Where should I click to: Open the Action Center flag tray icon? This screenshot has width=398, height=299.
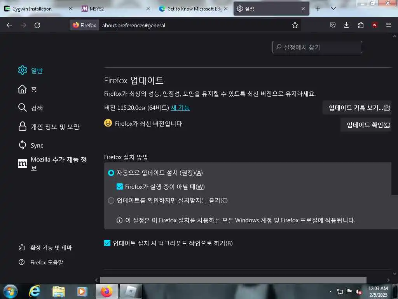[349, 292]
